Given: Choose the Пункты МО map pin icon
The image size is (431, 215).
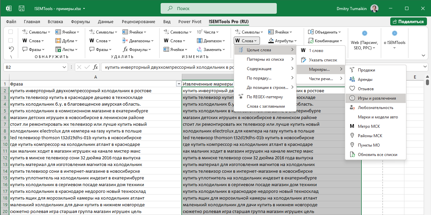Looking at the screenshot, I should (352, 145).
